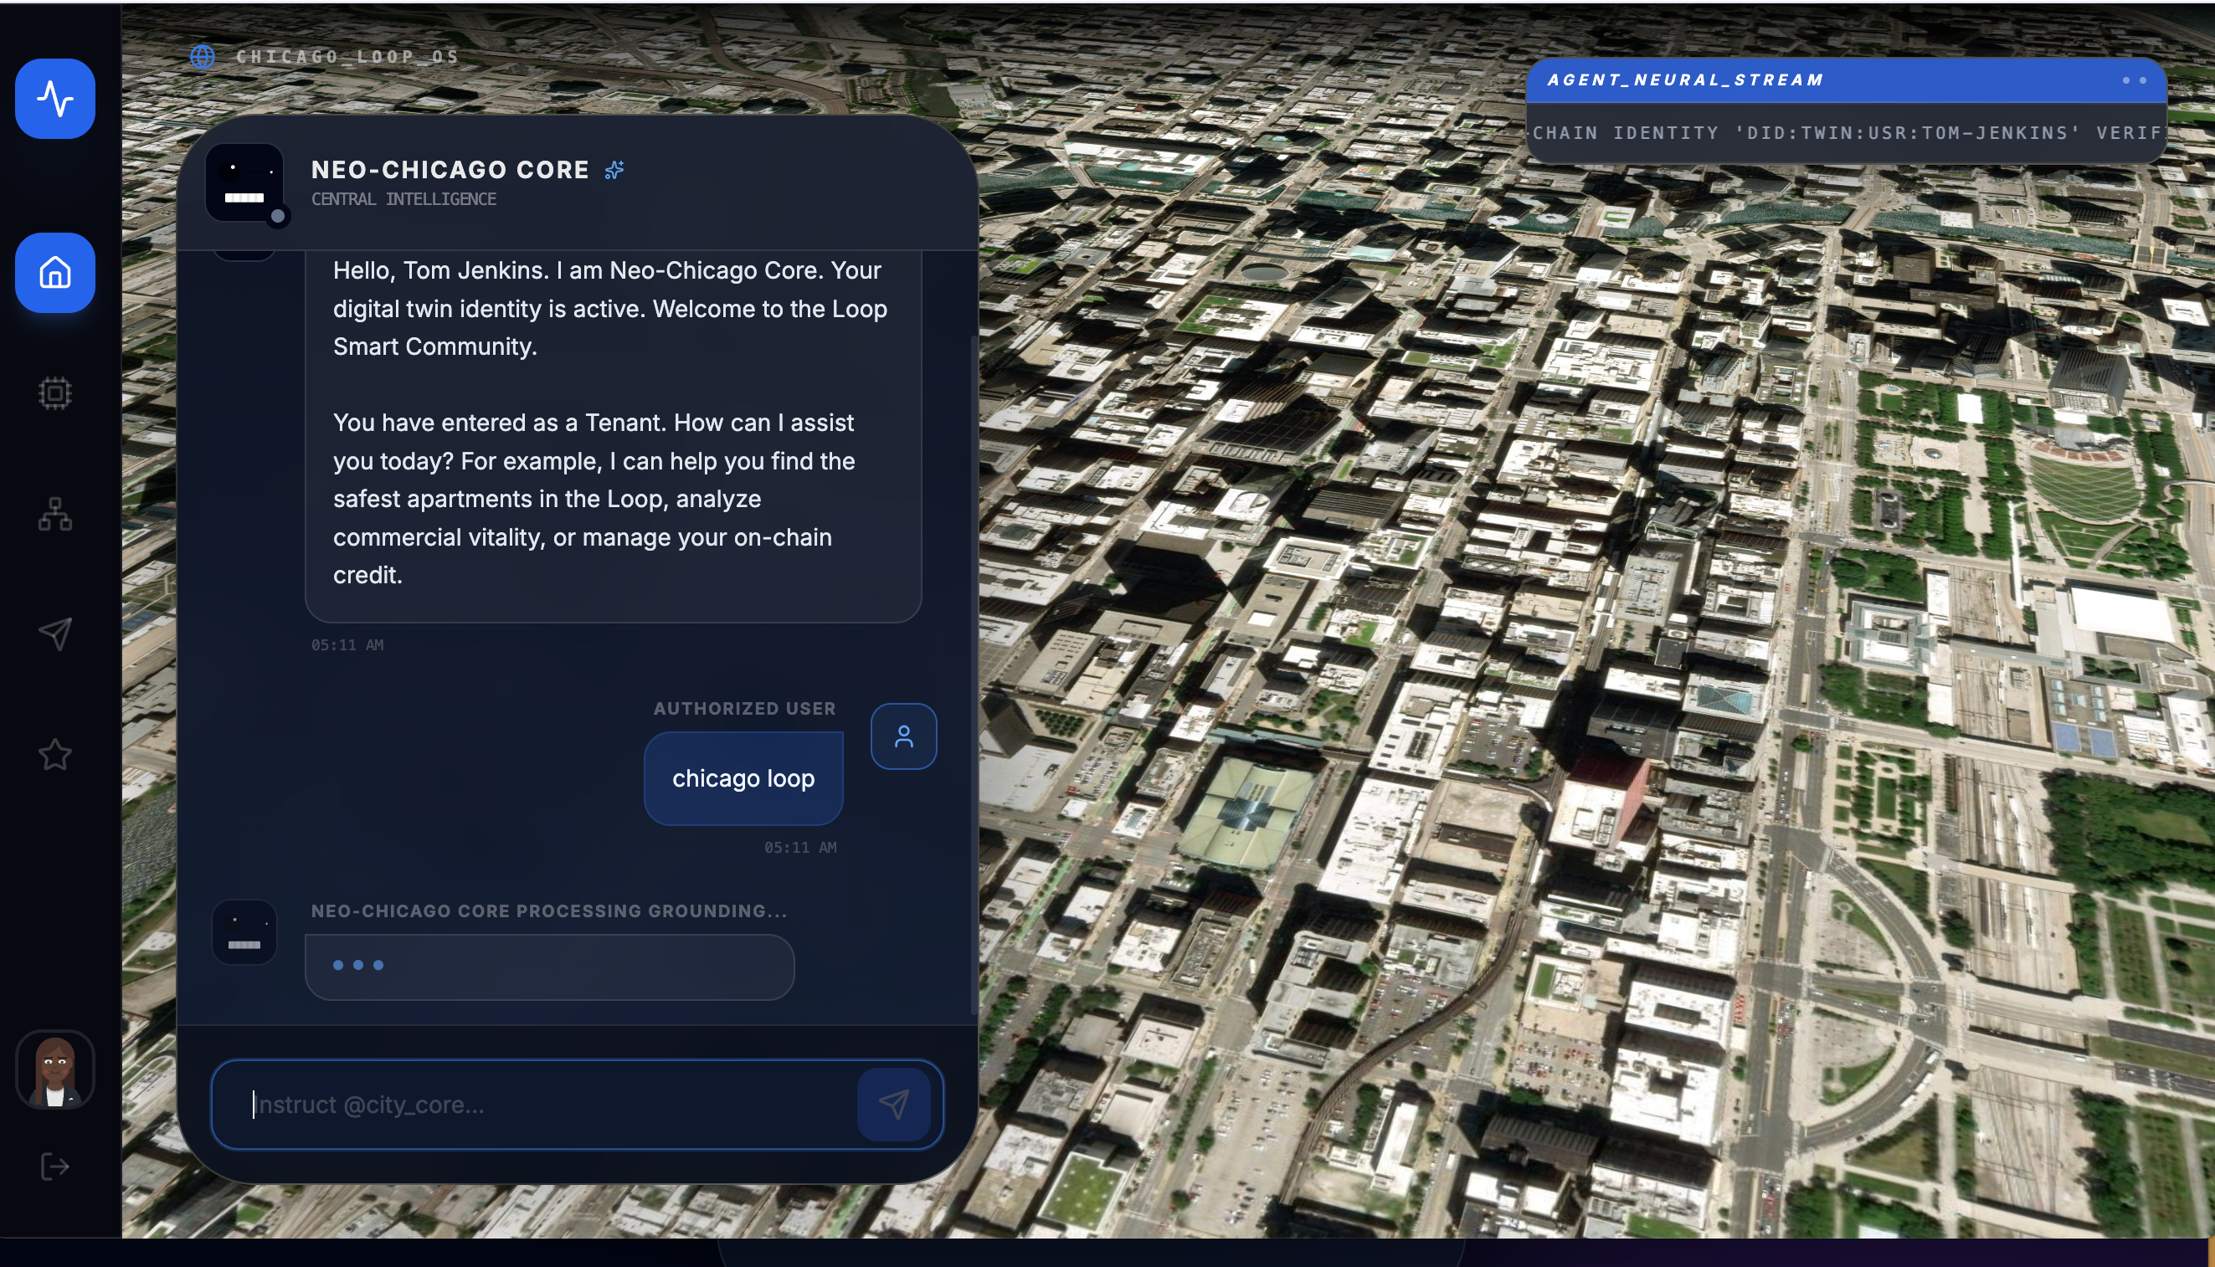The image size is (2215, 1267).
Task: Open favorites via star icon
Action: 55,753
